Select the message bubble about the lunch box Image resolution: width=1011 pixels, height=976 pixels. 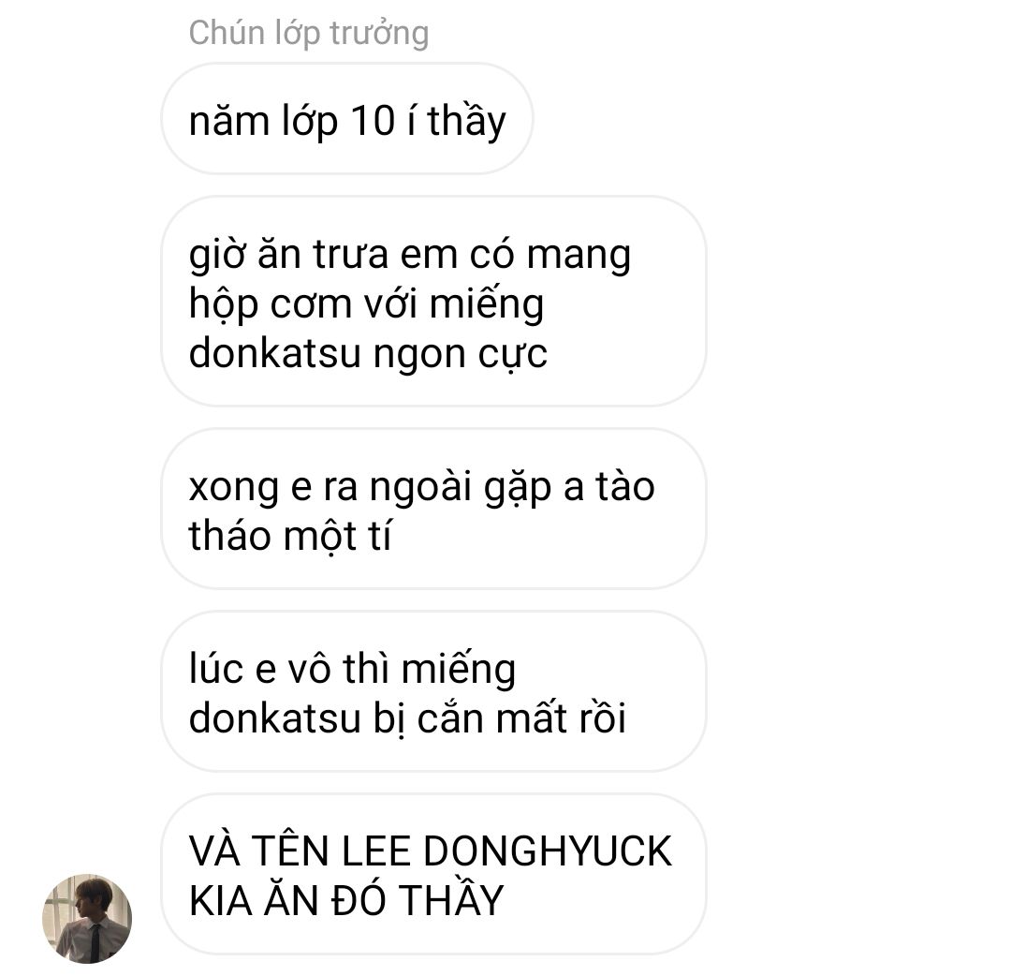click(433, 302)
